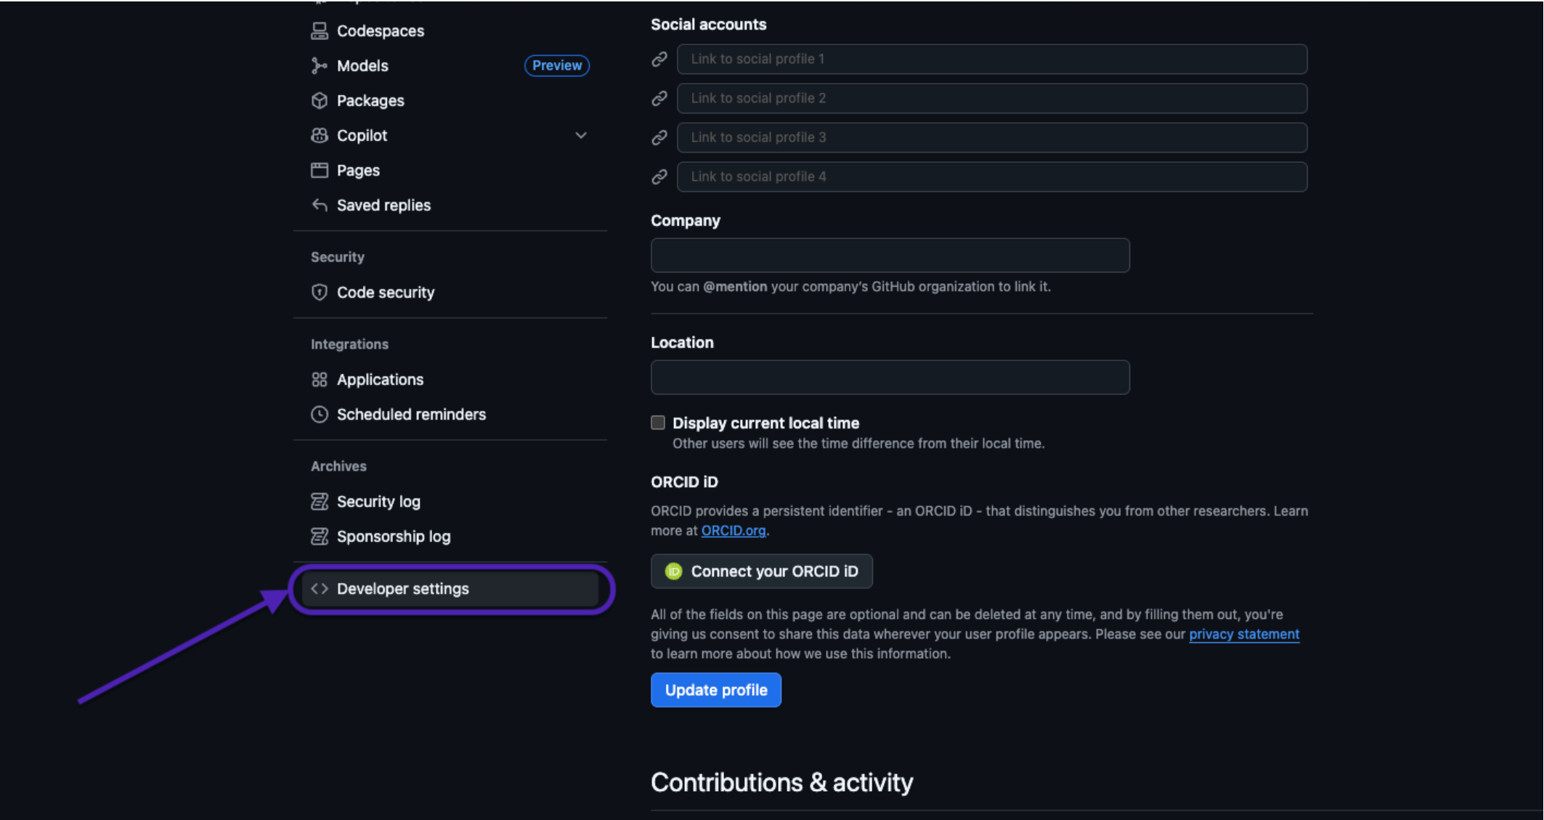The height and width of the screenshot is (820, 1544).
Task: Enable Display current local time checkbox
Action: (658, 423)
